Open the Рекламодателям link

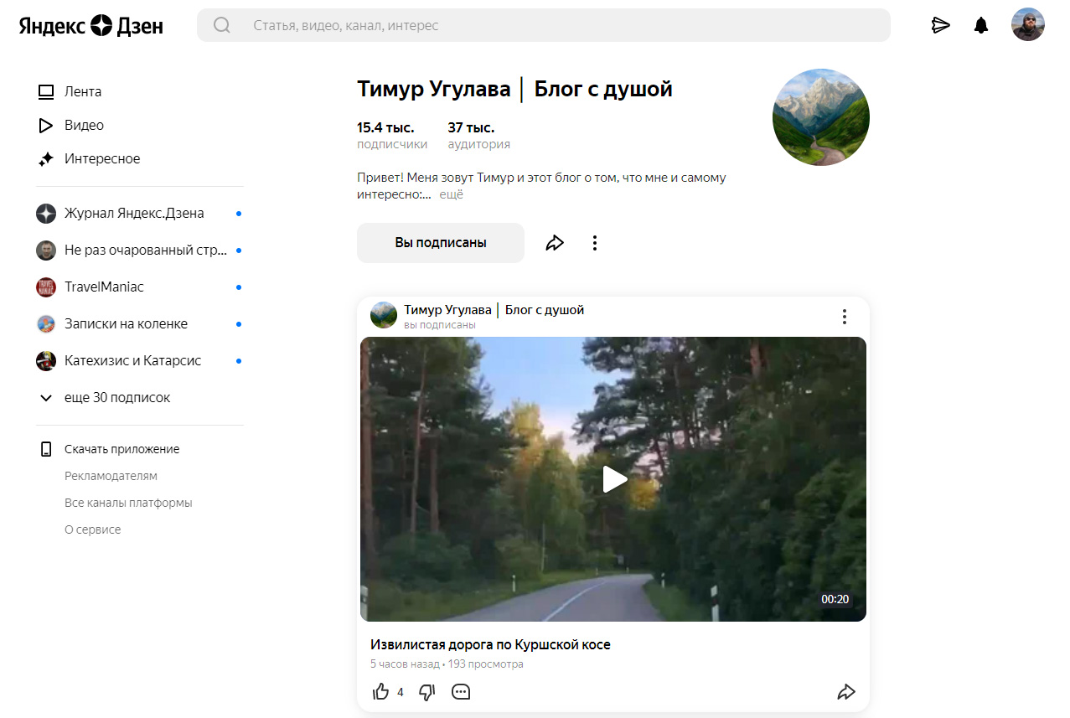111,476
